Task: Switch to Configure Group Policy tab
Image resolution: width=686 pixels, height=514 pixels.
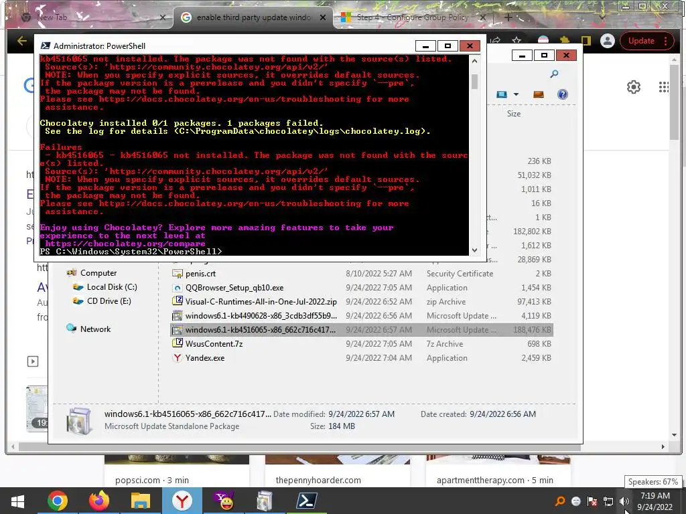Action: click(413, 17)
